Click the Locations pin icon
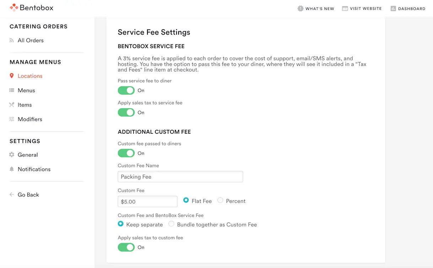Screen dimensions: 433x268 pos(12,76)
